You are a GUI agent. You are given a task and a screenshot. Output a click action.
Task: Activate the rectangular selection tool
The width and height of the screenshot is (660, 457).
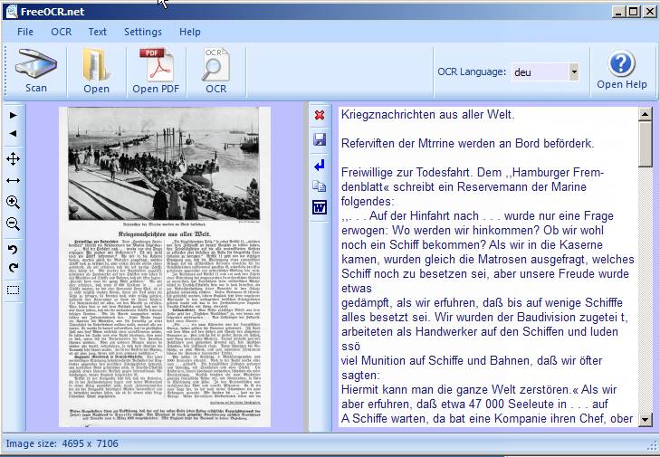[x=13, y=290]
